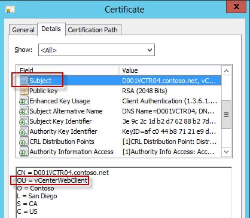This screenshot has width=250, height=218.
Task: Click the L = San Diego line
Action: coord(37,196)
